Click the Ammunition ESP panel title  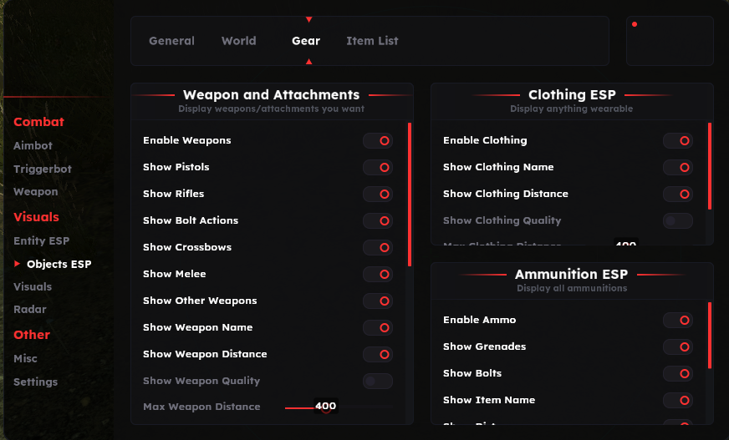tap(571, 275)
